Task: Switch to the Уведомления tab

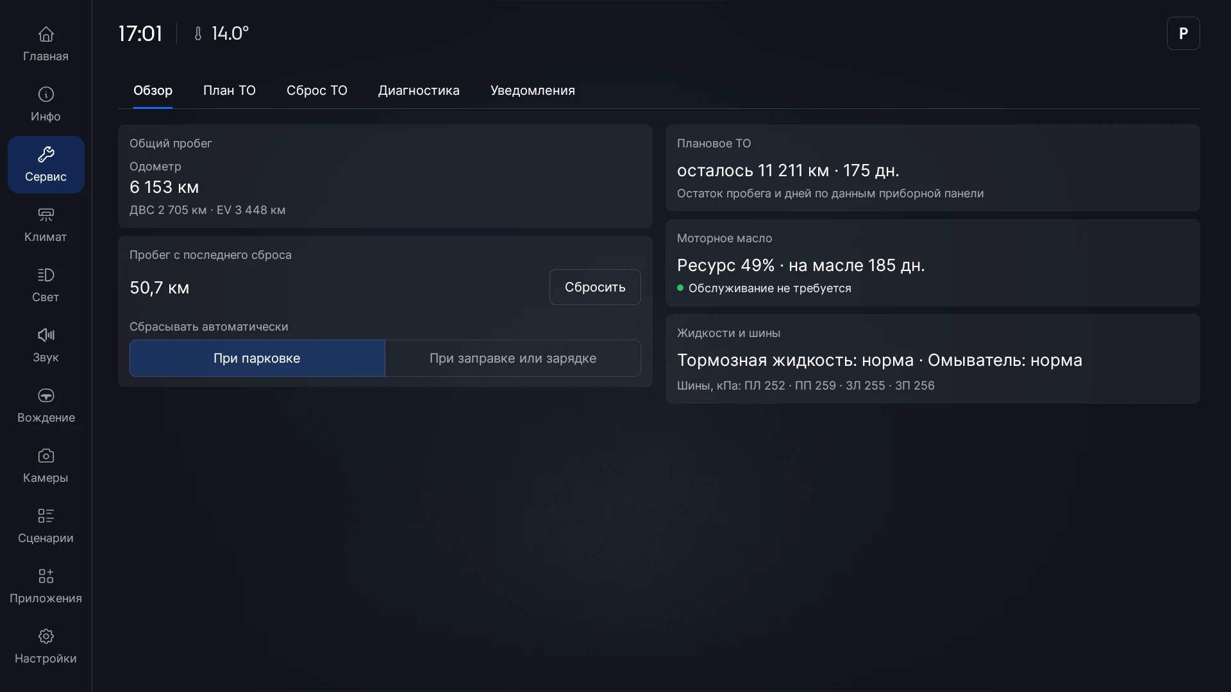Action: pyautogui.click(x=533, y=90)
